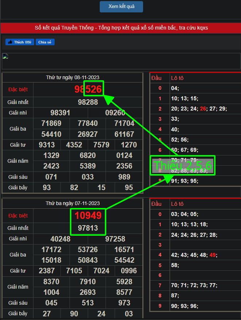The width and height of the screenshot is (241, 320).
Task: Select the Giải năm number 1329
Action: click(51, 155)
